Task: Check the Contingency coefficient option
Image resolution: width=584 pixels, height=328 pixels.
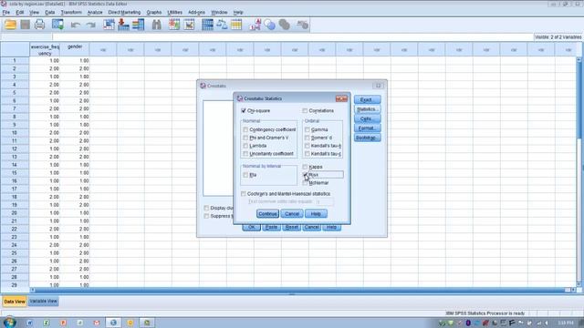Action: pos(245,129)
